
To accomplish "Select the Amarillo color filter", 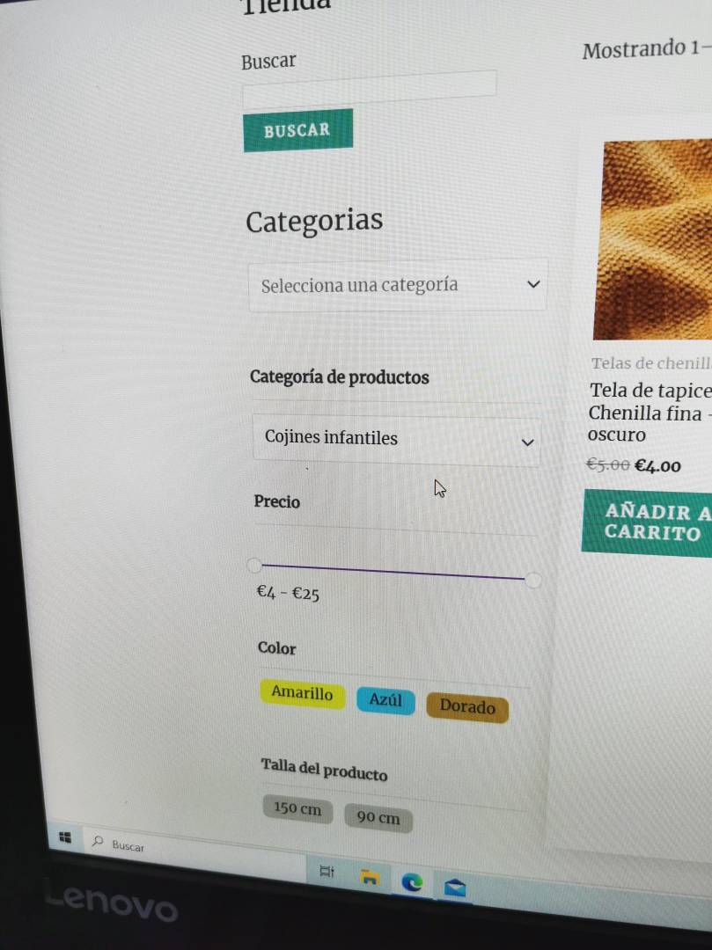I will tap(303, 692).
